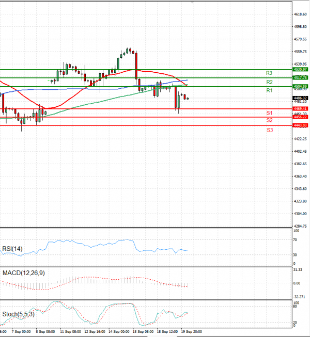Click the MACD(12,26,9) indicator label
310x337 pixels.
[x=23, y=272]
